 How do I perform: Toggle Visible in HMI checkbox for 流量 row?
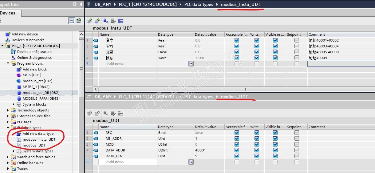(x=275, y=52)
